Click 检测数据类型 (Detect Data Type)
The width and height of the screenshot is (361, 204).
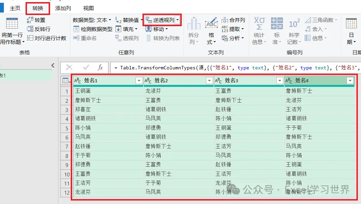click(x=93, y=29)
